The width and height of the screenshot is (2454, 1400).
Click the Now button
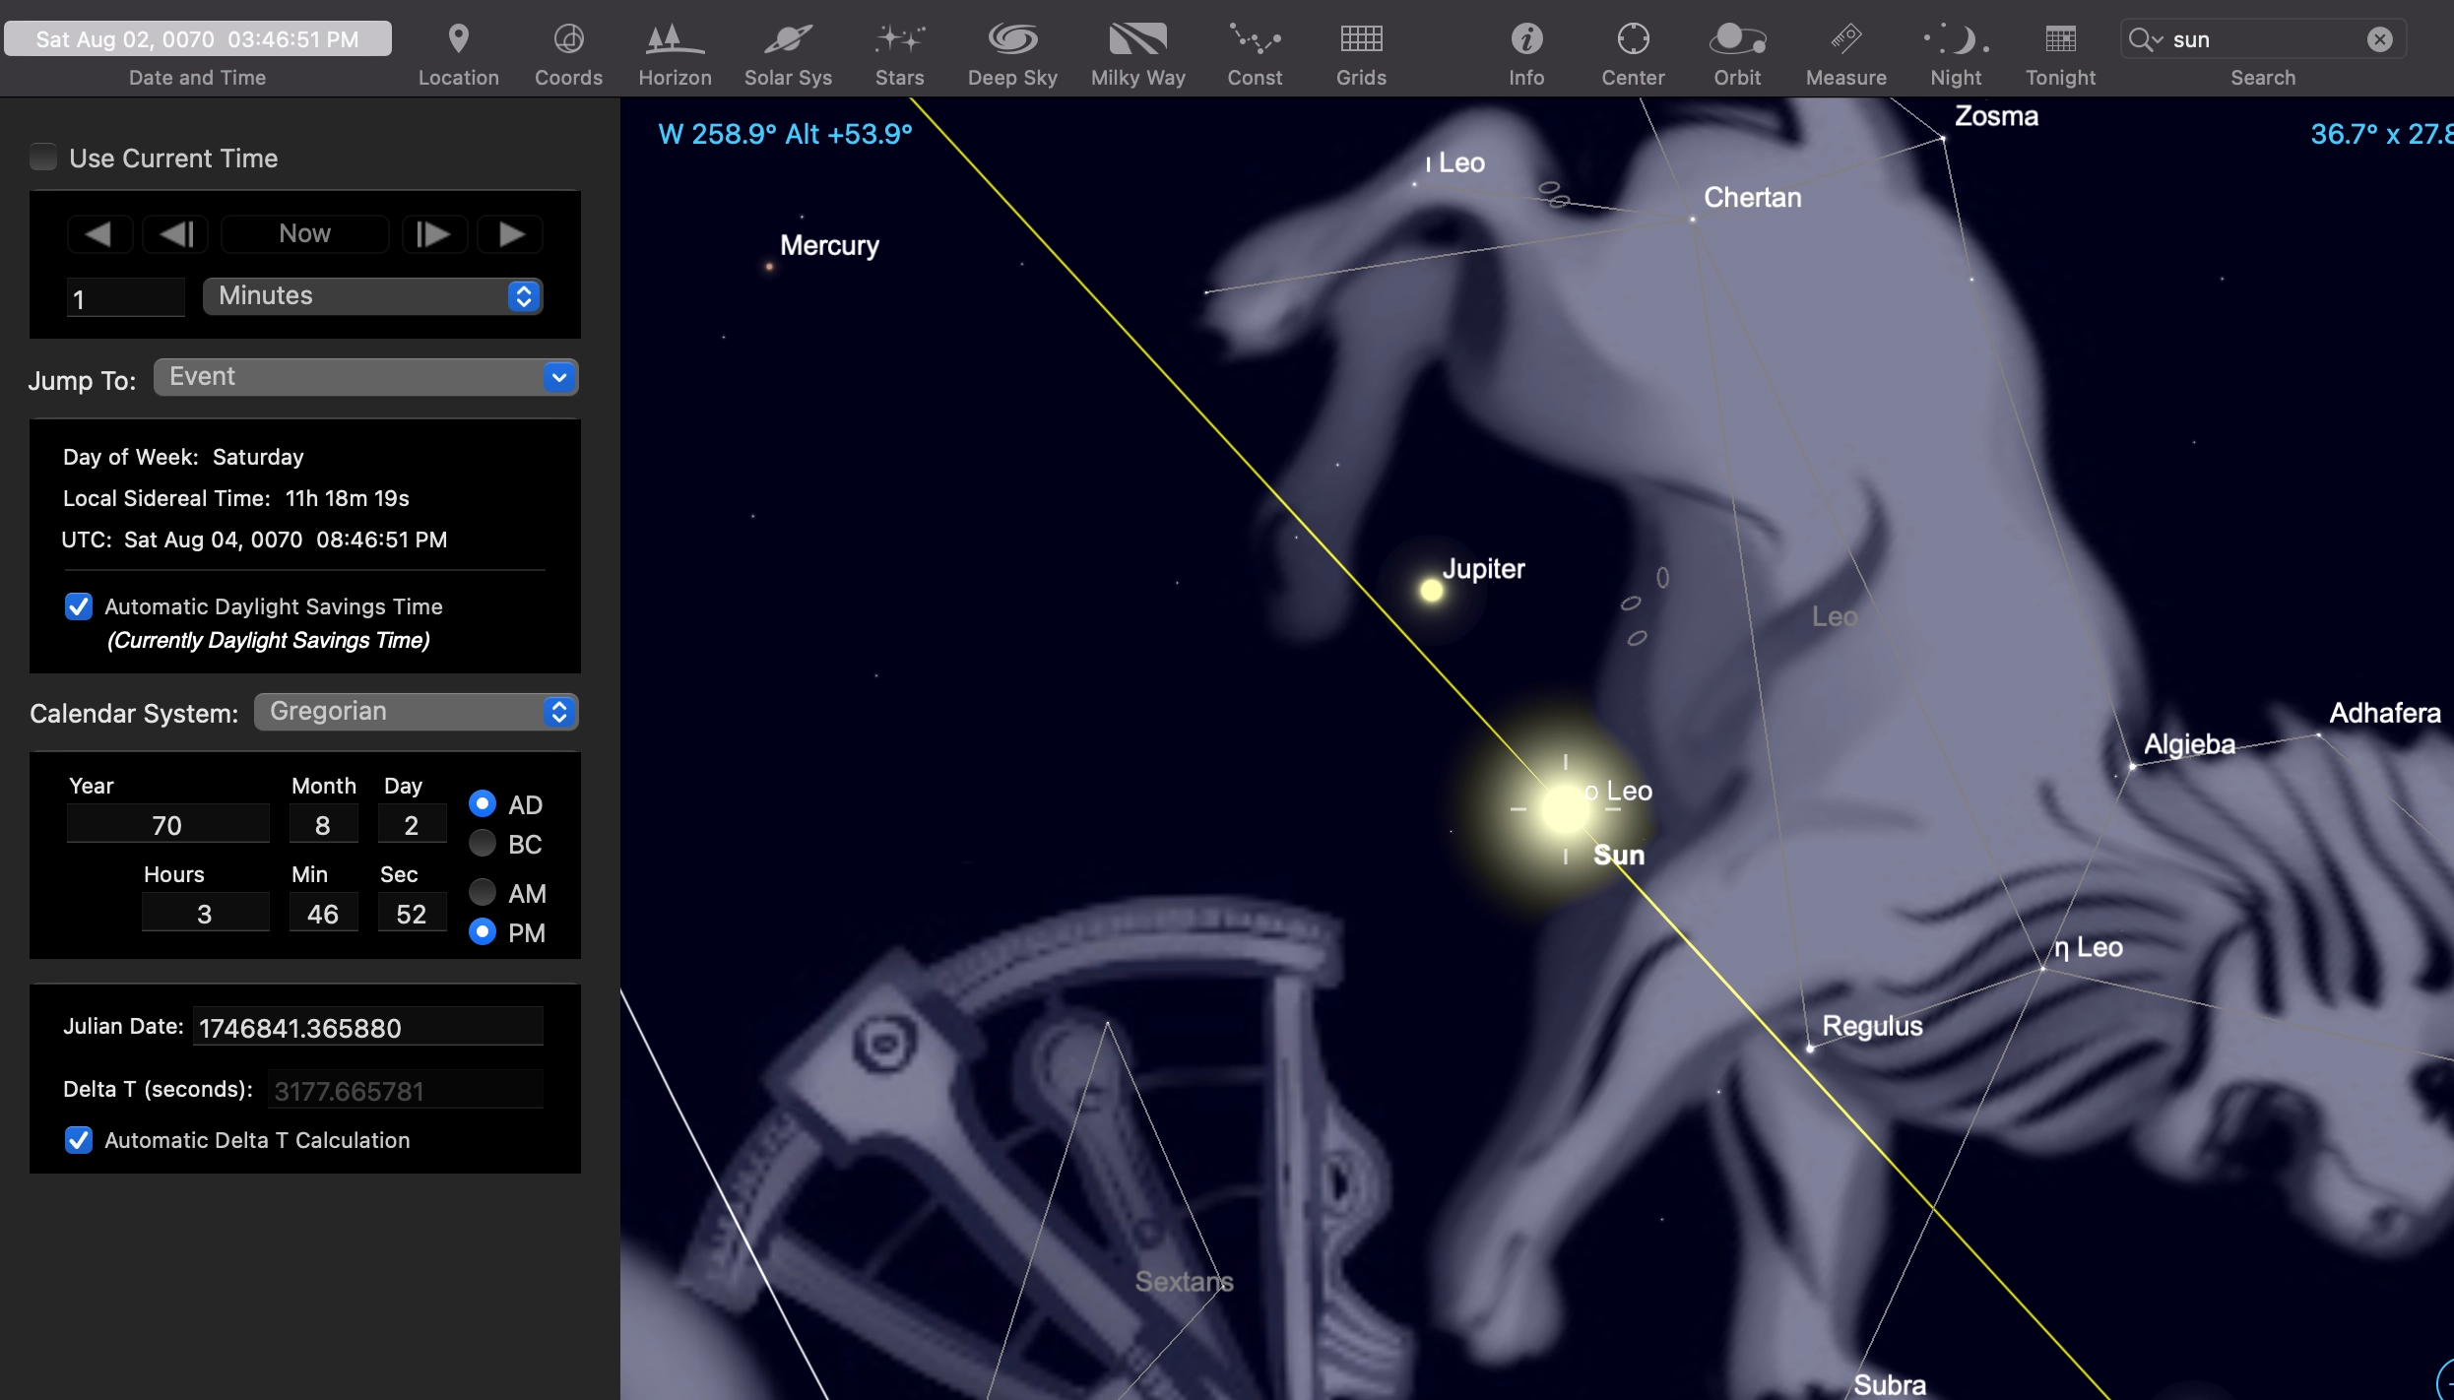(304, 234)
